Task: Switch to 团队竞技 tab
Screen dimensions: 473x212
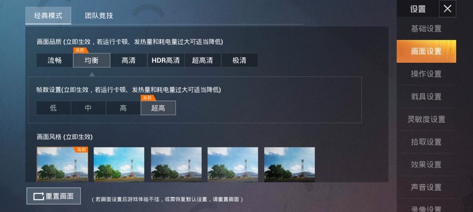Action: point(99,16)
